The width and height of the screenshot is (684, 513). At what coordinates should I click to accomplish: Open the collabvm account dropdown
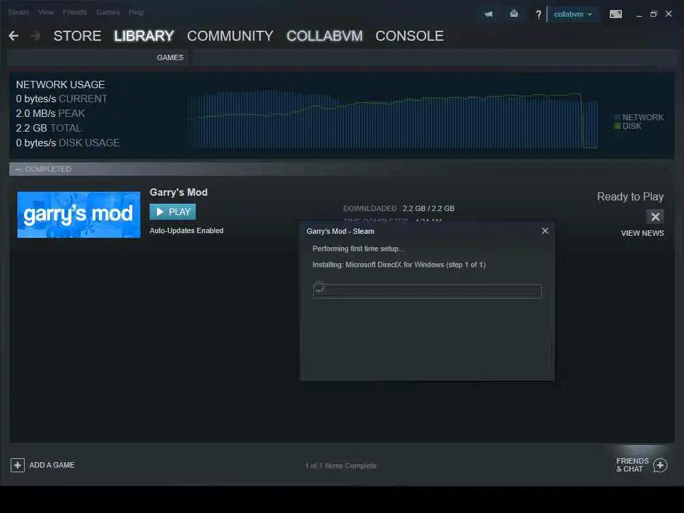tap(572, 15)
